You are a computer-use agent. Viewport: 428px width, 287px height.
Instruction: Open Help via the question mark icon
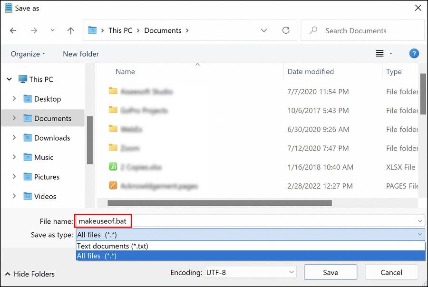click(414, 53)
